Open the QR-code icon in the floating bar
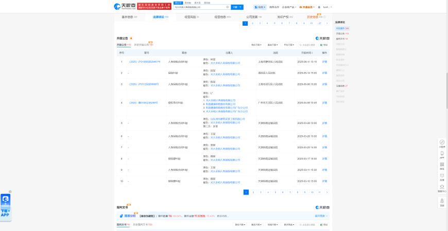The image size is (448, 231). pyautogui.click(x=442, y=166)
